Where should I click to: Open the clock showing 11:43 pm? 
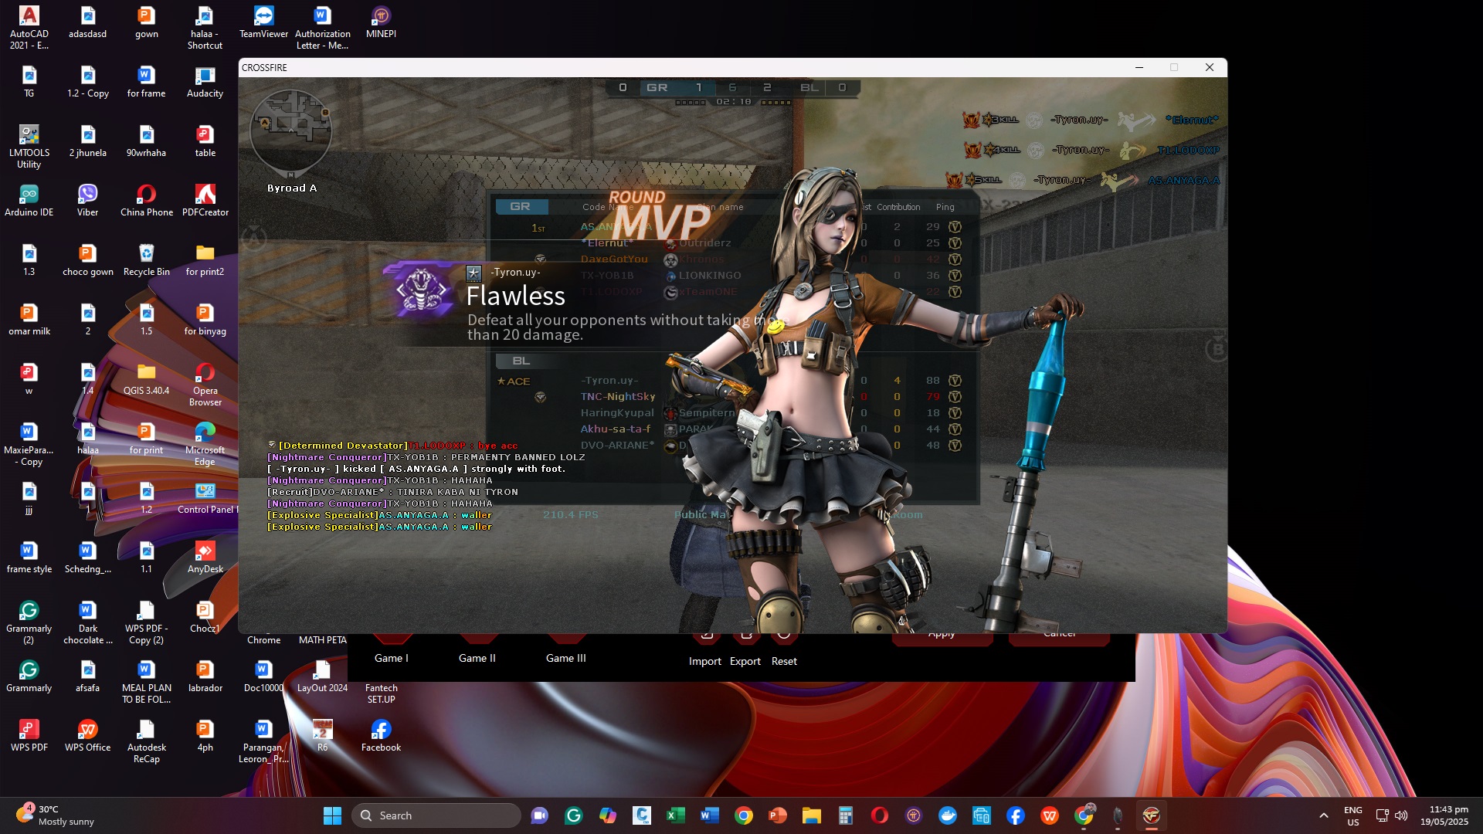click(x=1444, y=815)
